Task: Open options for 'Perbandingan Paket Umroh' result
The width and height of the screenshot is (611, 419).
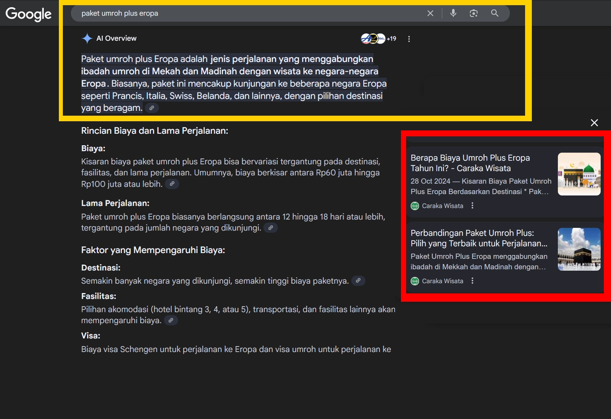Action: tap(472, 281)
